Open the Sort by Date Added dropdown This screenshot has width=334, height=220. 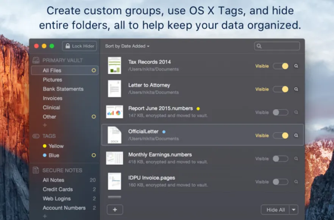pos(127,46)
